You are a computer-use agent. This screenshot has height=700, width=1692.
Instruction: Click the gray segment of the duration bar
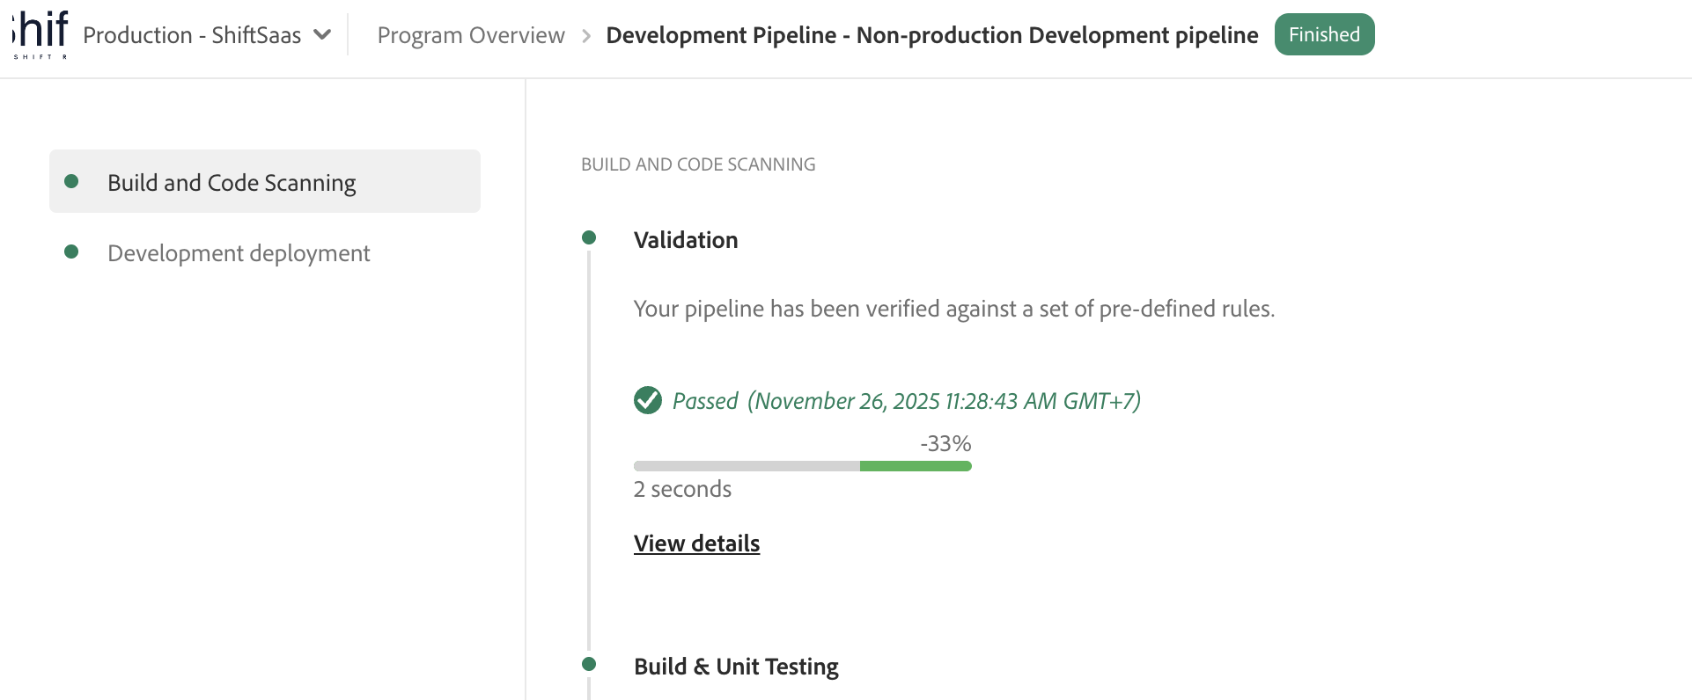pyautogui.click(x=746, y=466)
